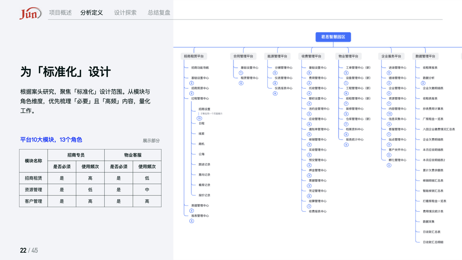This screenshot has width=462, height=260.
Task: Open the 项目概述 tab
Action: pyautogui.click(x=60, y=13)
